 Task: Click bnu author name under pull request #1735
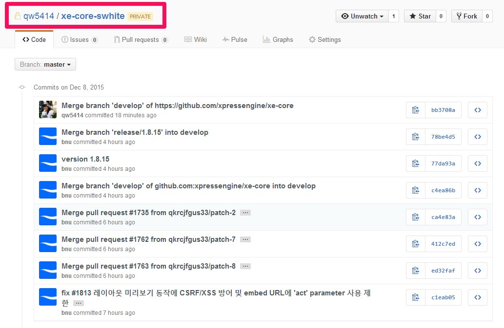coord(66,222)
